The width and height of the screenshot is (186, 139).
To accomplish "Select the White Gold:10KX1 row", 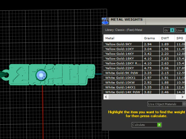I will 145,78.
